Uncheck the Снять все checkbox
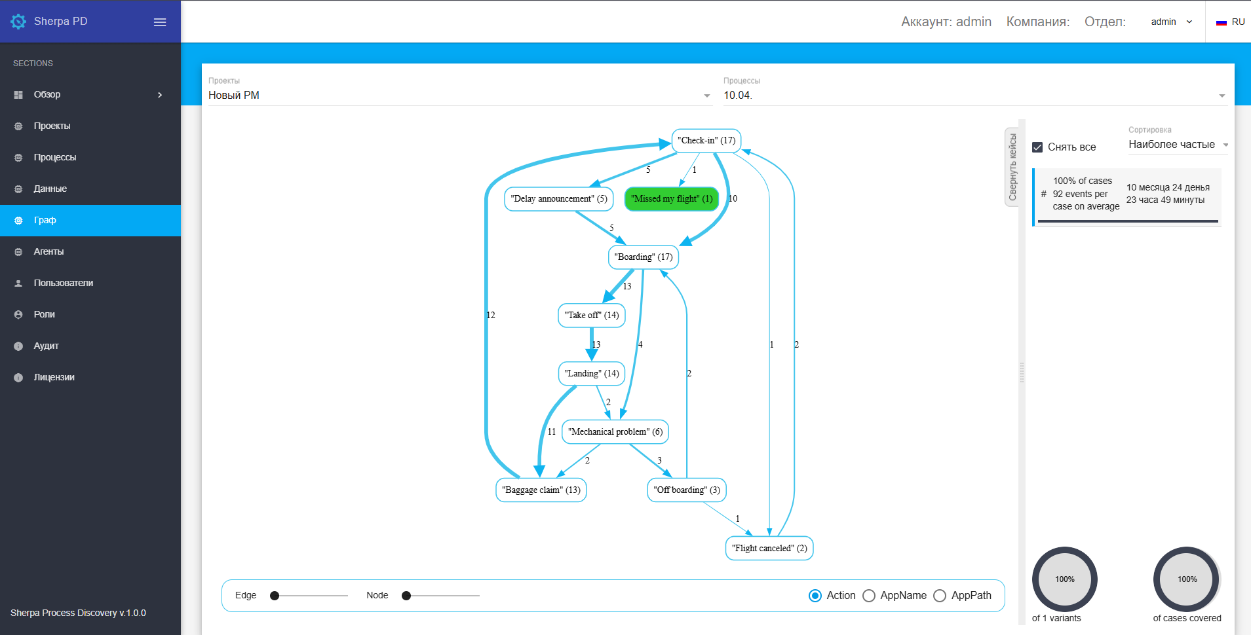 (x=1037, y=147)
